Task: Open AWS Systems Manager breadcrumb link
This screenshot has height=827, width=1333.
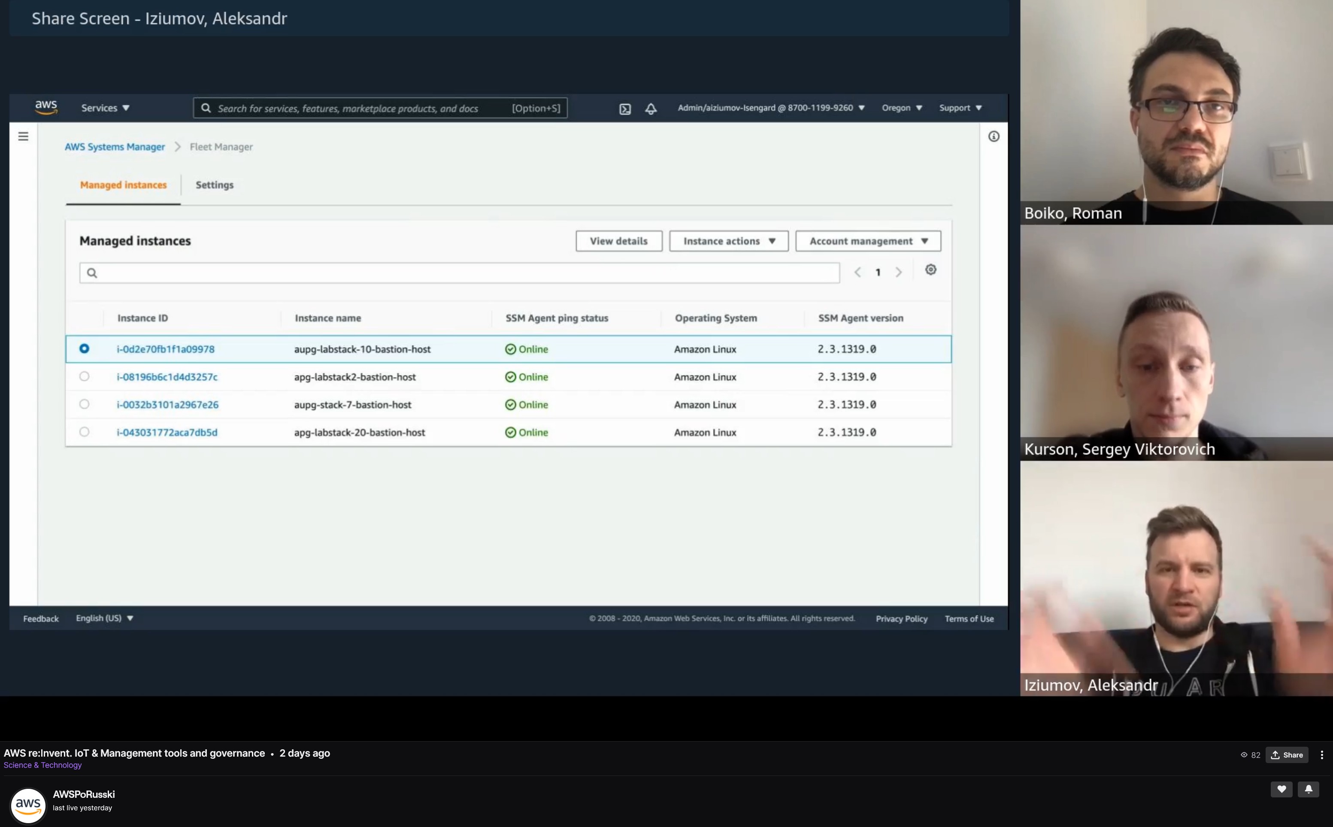Action: click(x=114, y=147)
